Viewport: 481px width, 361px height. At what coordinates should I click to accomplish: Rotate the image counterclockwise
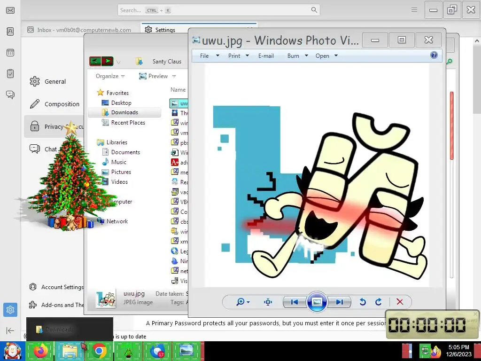point(363,302)
